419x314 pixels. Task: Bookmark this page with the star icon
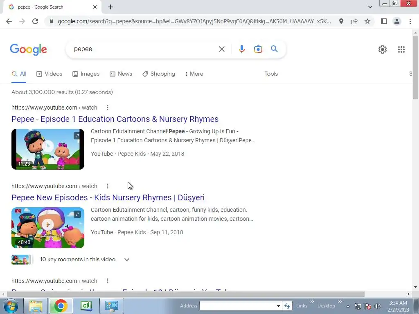pos(367,21)
